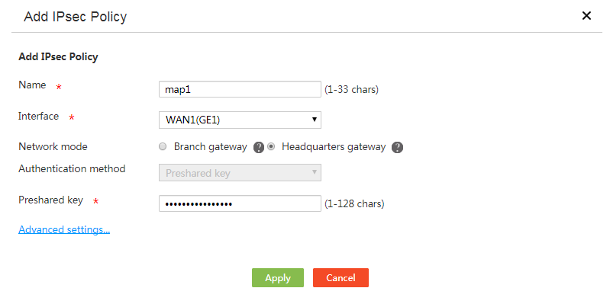Focus the Name field containing map1
Image resolution: width=610 pixels, height=304 pixels.
240,89
